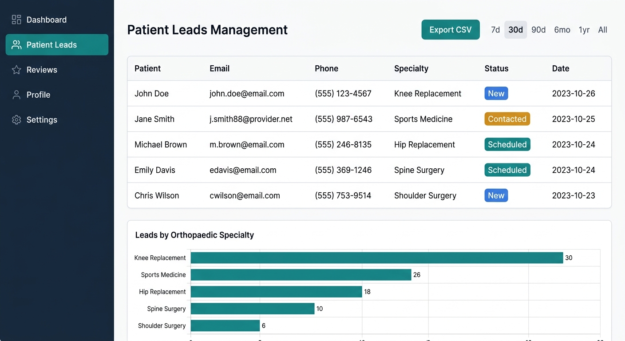625x341 pixels.
Task: Choose the 6mo time range
Action: [562, 30]
